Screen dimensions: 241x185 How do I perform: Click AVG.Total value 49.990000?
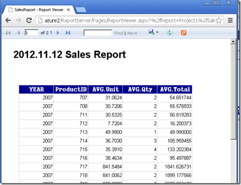(x=181, y=132)
